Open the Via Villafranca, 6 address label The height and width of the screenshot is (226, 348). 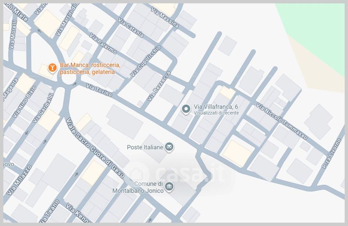(x=216, y=107)
